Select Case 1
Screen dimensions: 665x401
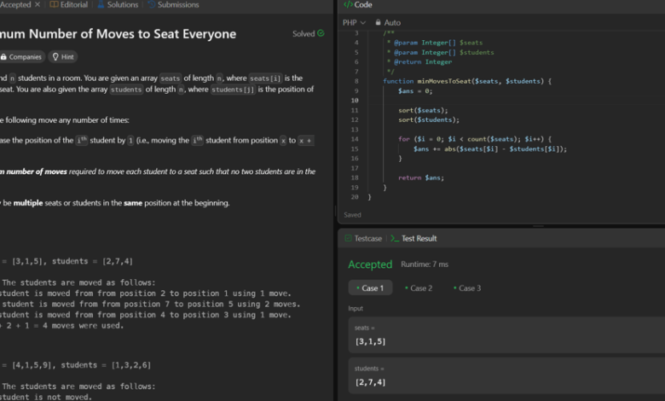point(370,288)
